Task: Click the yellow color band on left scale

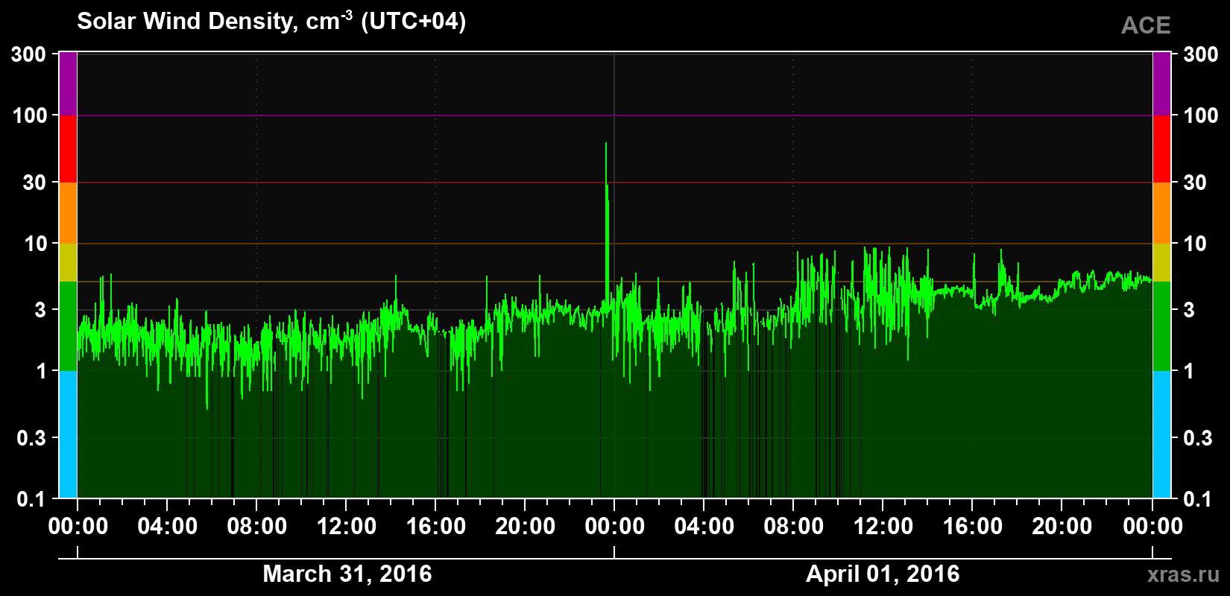Action: coord(68,262)
